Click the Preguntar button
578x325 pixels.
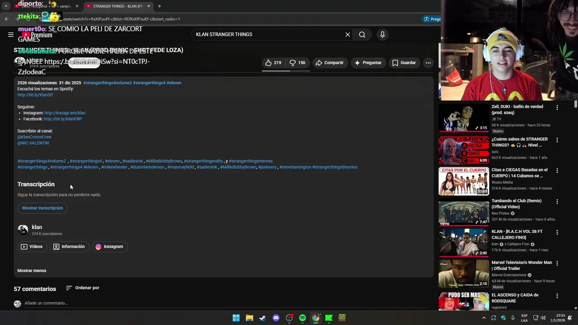[368, 63]
